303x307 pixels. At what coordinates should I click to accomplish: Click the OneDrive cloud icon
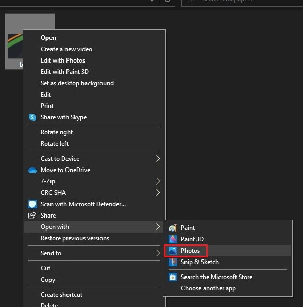pos(32,170)
